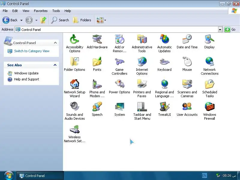The width and height of the screenshot is (240, 180).
Task: Open the Speech settings icon
Action: pos(97,109)
